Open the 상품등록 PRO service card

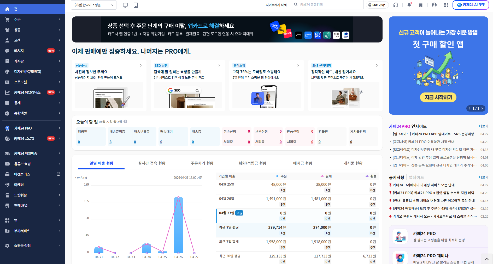coord(109,85)
